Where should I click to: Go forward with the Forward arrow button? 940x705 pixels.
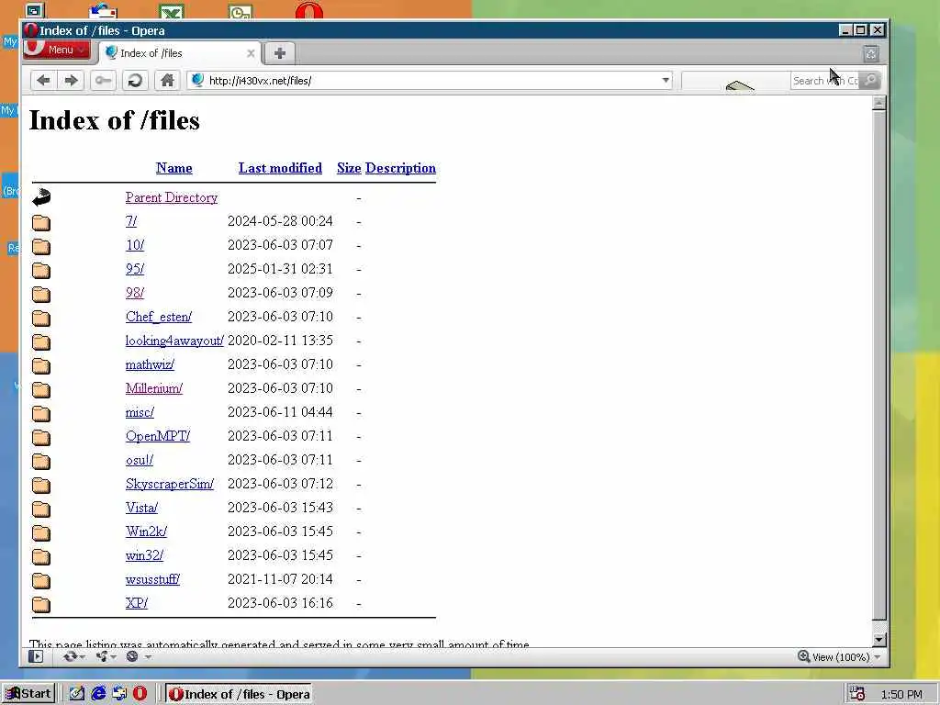[71, 81]
